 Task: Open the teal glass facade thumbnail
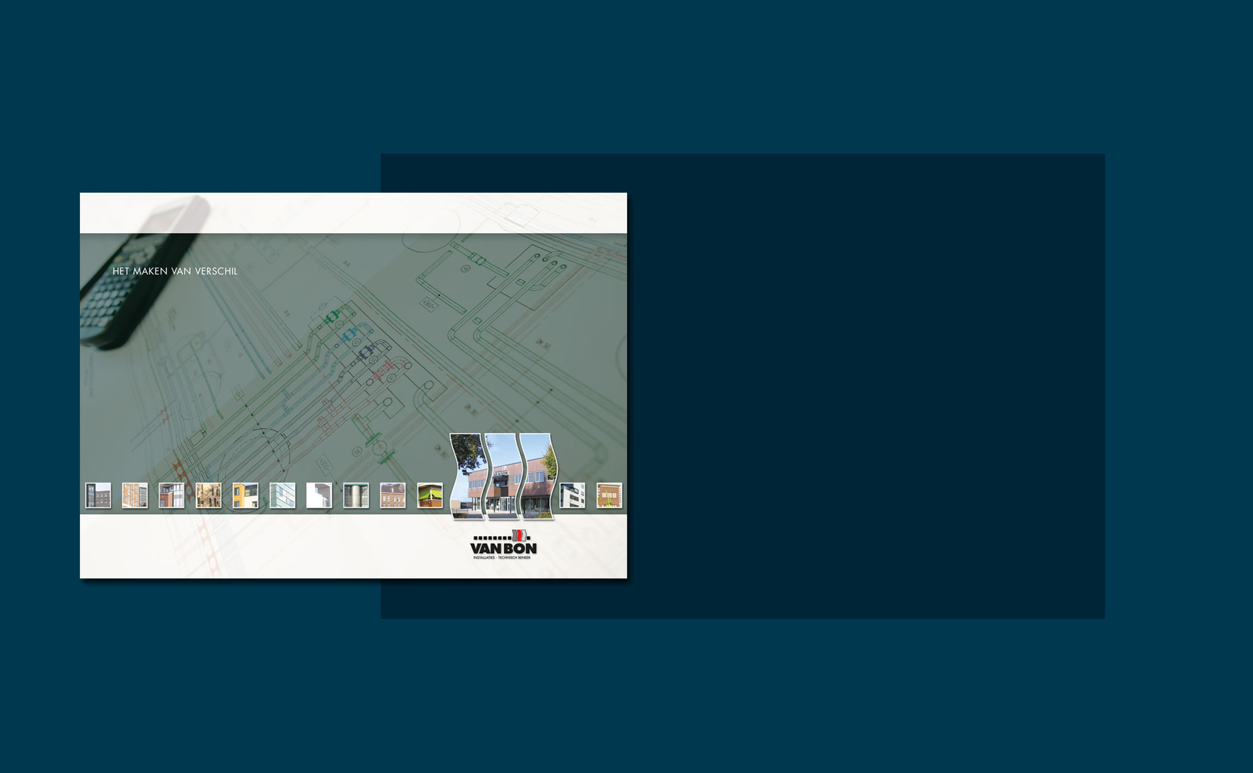click(x=282, y=496)
